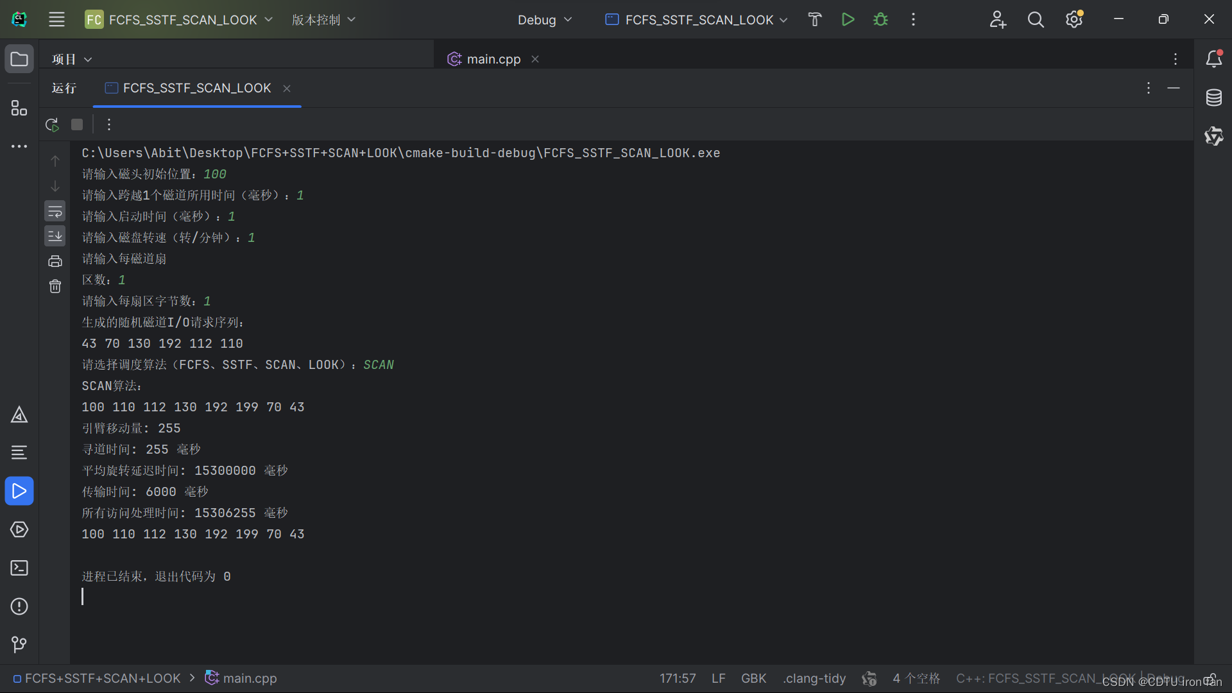
Task: Jump down the stack trace arrow
Action: (55, 186)
